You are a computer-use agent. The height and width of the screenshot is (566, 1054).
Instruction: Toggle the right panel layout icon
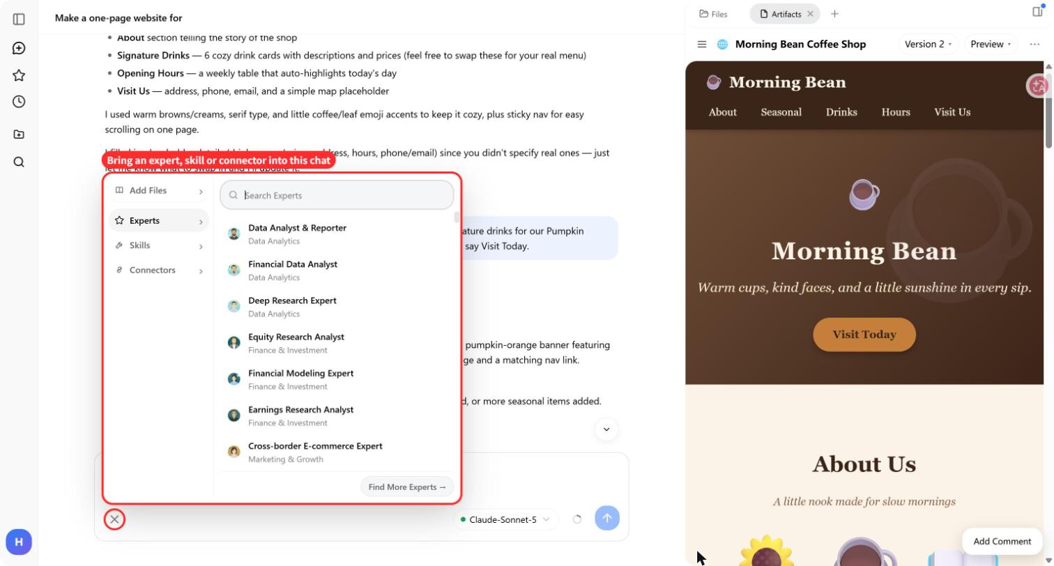click(x=1037, y=11)
